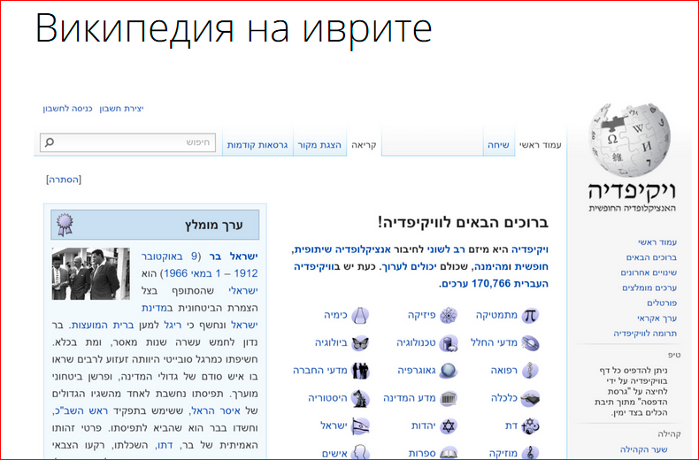Click the ספרות portal text link
The height and width of the screenshot is (460, 699).
[422, 453]
